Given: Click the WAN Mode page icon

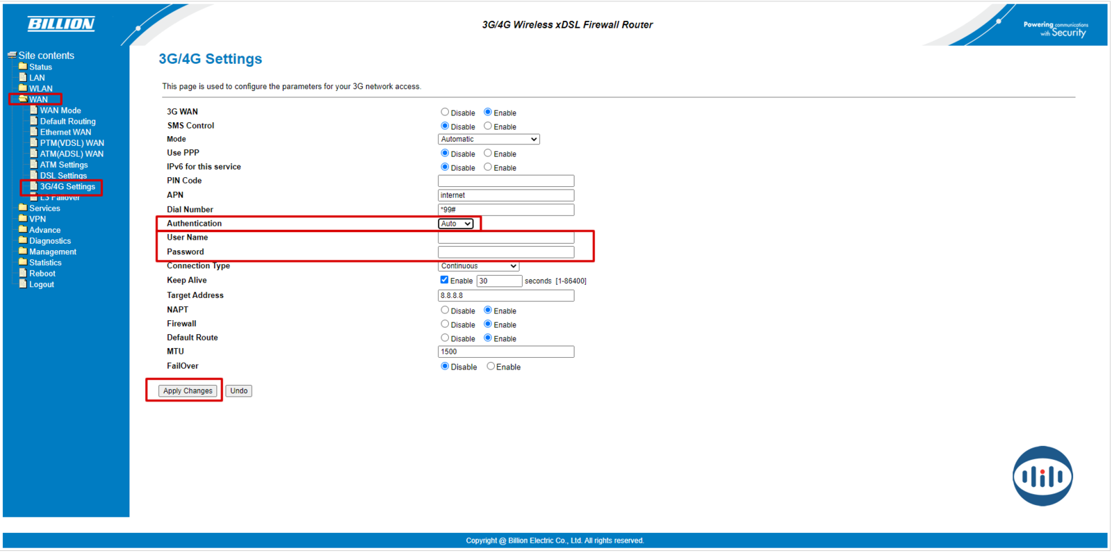Looking at the screenshot, I should (x=33, y=110).
